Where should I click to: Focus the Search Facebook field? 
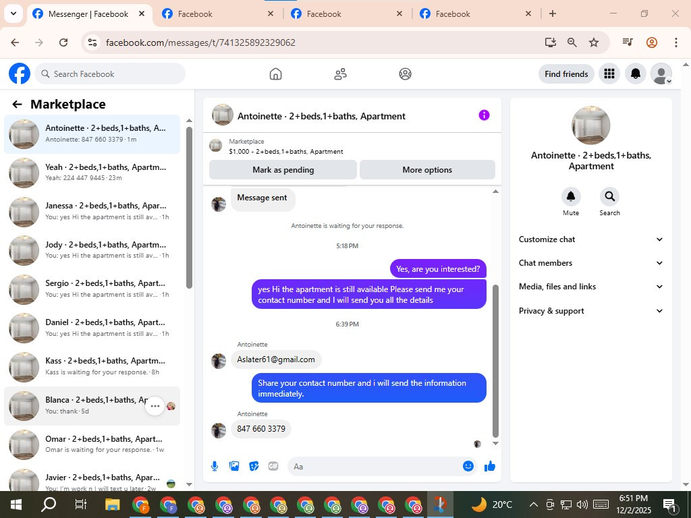pyautogui.click(x=110, y=74)
